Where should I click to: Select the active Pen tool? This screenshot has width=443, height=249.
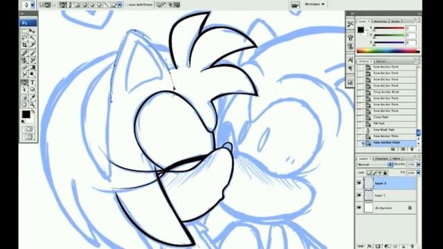25,82
